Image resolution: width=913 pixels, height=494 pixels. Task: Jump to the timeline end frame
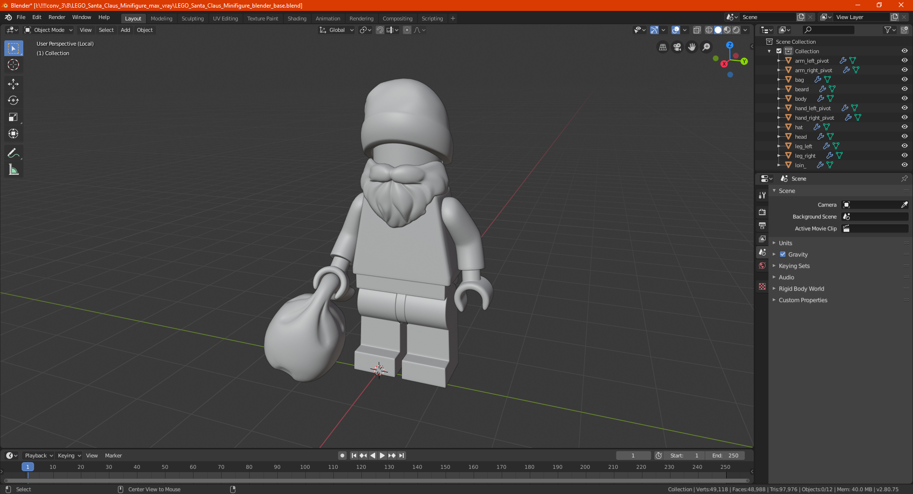(401, 456)
